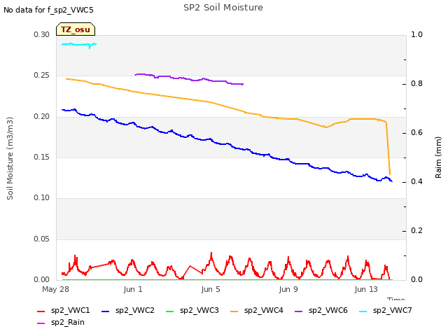Click the Raim (mm) axis label

438,157
